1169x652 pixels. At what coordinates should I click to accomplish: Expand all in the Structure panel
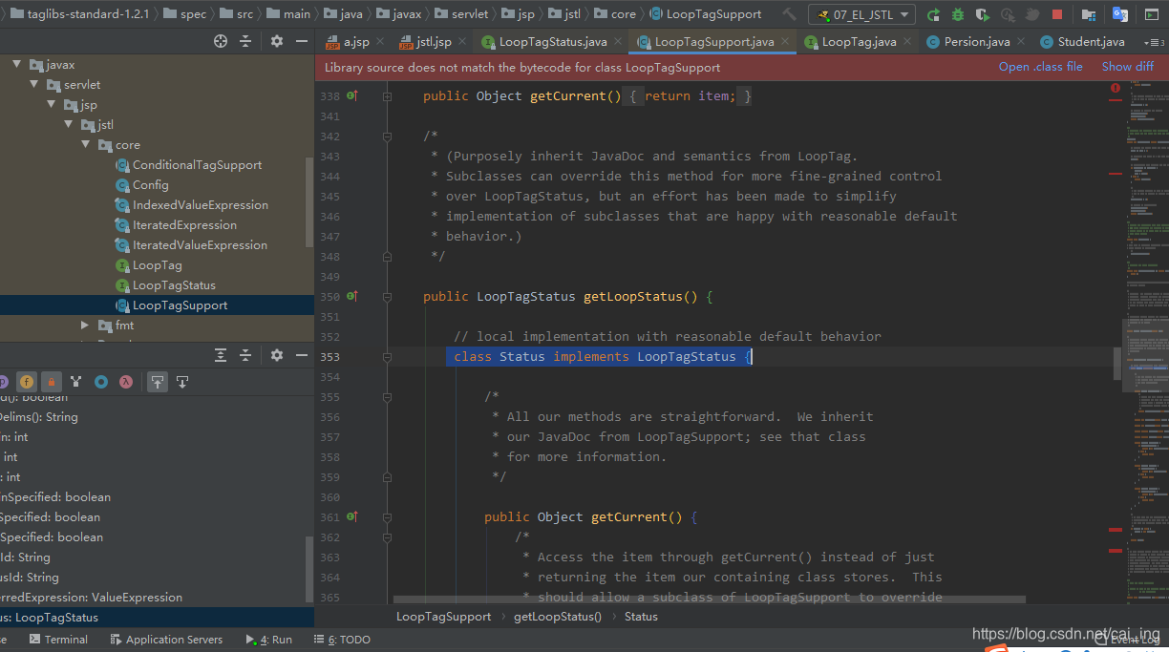coord(221,355)
